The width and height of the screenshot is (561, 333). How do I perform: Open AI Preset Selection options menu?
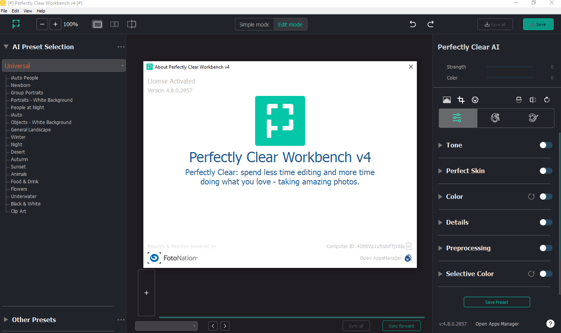(121, 47)
